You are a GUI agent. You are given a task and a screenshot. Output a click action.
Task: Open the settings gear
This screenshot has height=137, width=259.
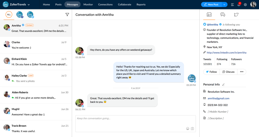tap(245, 5)
